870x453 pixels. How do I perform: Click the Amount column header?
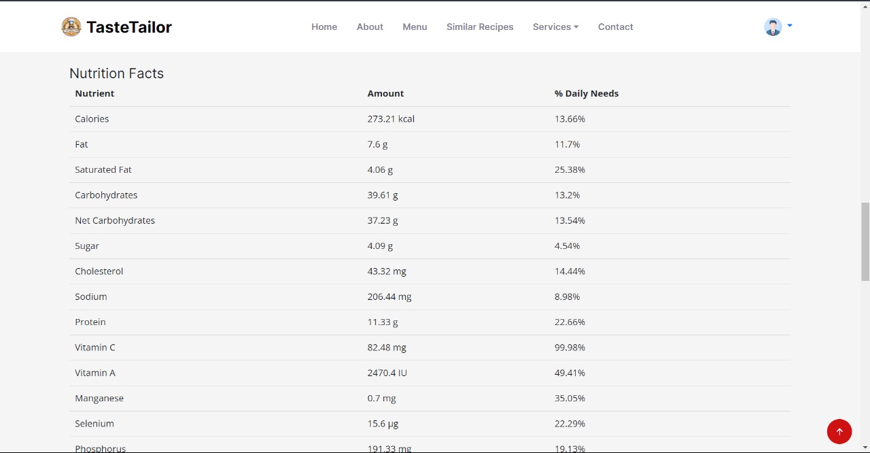[x=385, y=93]
